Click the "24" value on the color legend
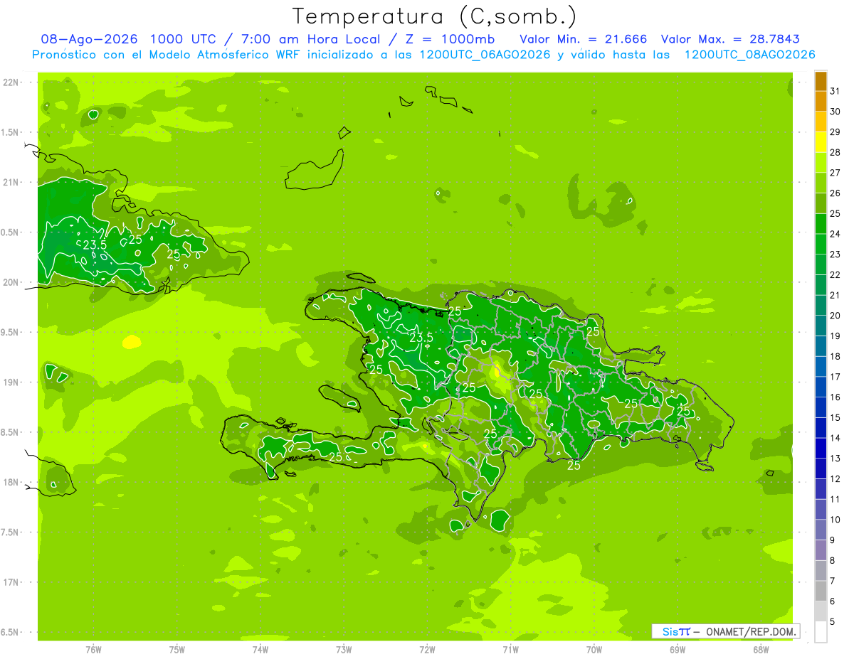This screenshot has width=854, height=659. 835,234
